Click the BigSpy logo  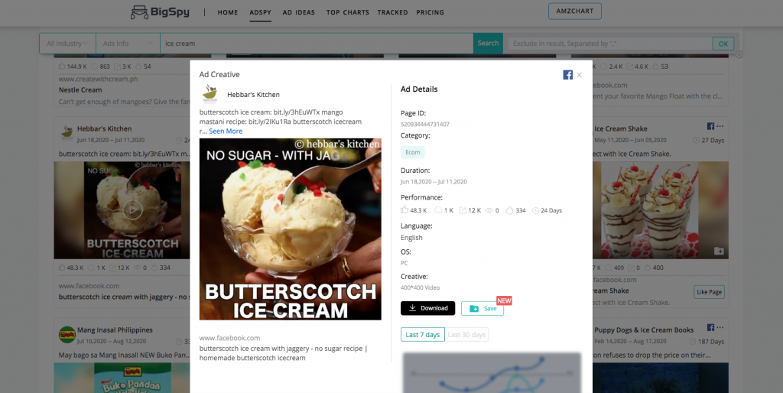pyautogui.click(x=161, y=12)
